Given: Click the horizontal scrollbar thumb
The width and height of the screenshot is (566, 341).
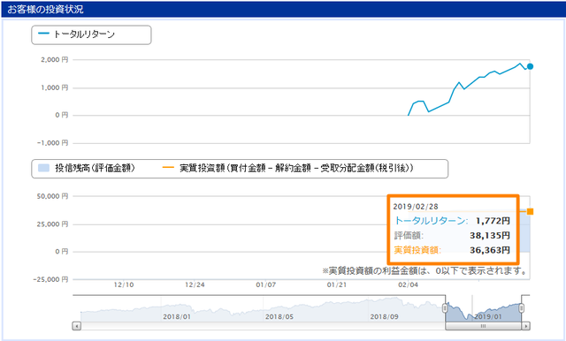Looking at the screenshot, I should pos(484,326).
